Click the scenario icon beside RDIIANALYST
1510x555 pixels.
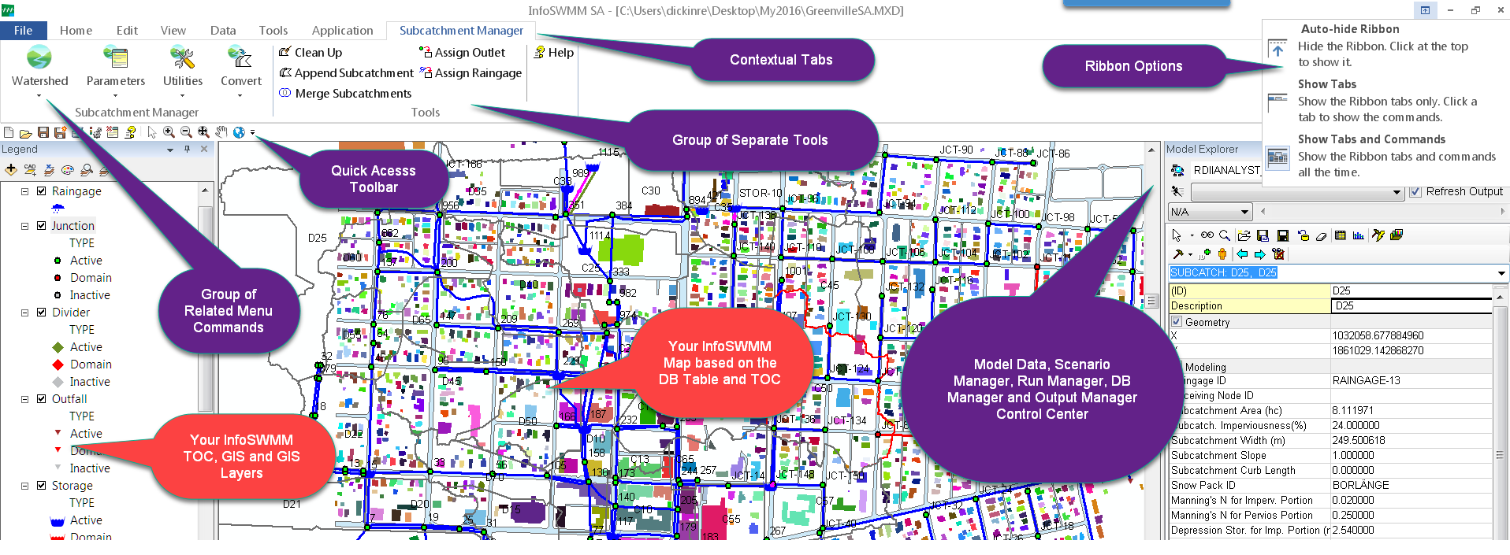click(1178, 170)
